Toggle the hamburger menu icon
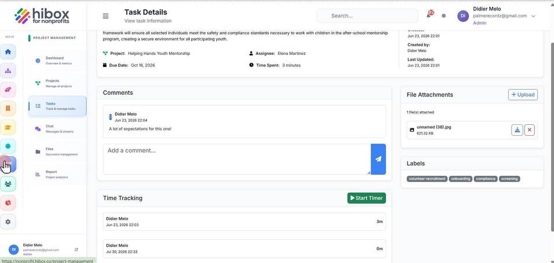Screen dimensions: 554x263 105,16
